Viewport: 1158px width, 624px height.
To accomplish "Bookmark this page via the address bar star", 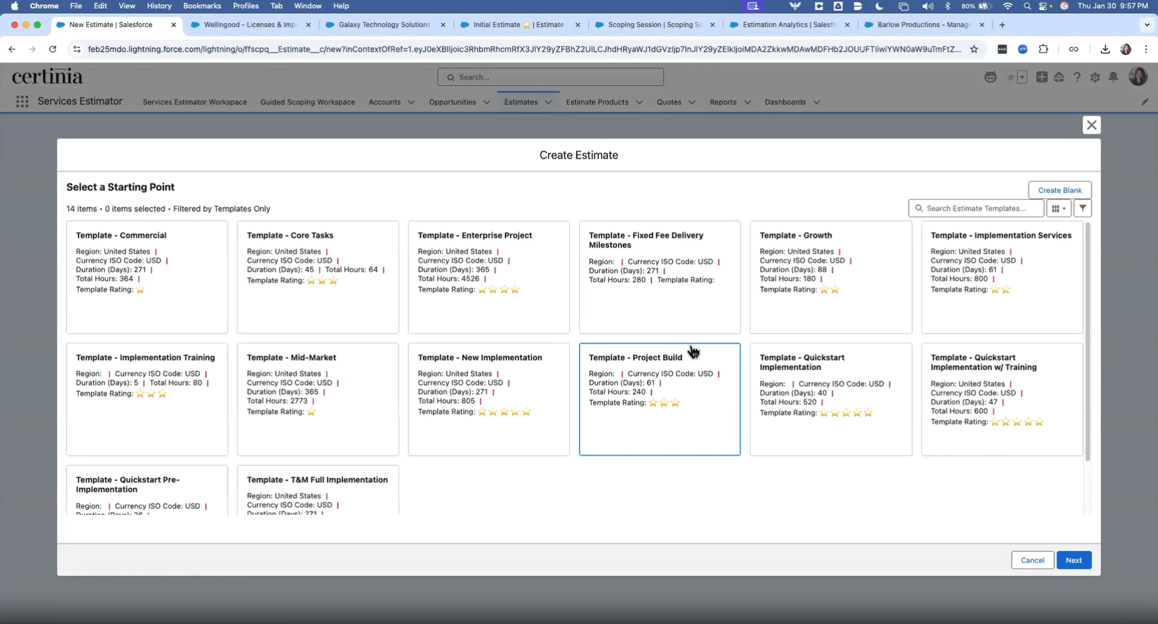I will (x=975, y=49).
